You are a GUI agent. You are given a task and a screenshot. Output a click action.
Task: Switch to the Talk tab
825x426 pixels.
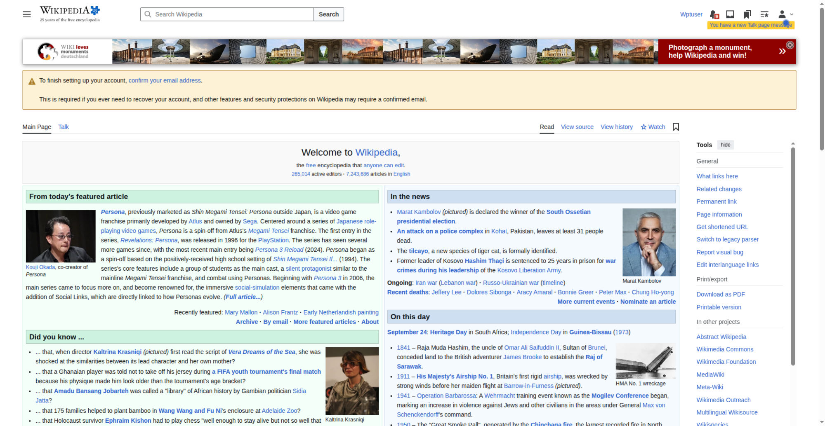point(64,127)
